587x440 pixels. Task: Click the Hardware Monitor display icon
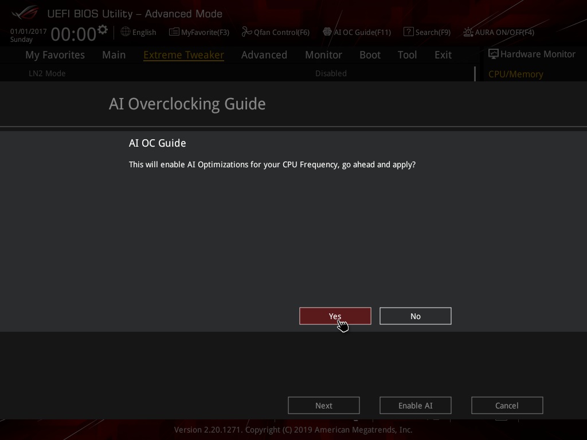pos(494,54)
